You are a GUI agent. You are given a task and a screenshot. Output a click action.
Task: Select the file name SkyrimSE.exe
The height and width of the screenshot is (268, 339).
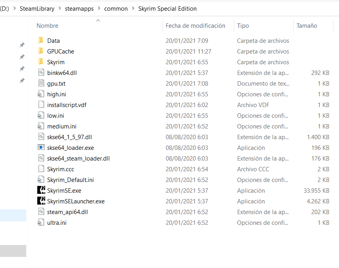click(64, 191)
